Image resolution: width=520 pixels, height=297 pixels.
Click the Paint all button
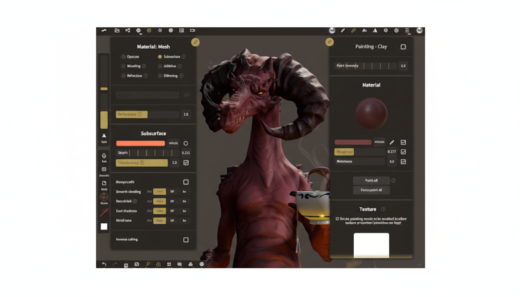pyautogui.click(x=371, y=180)
